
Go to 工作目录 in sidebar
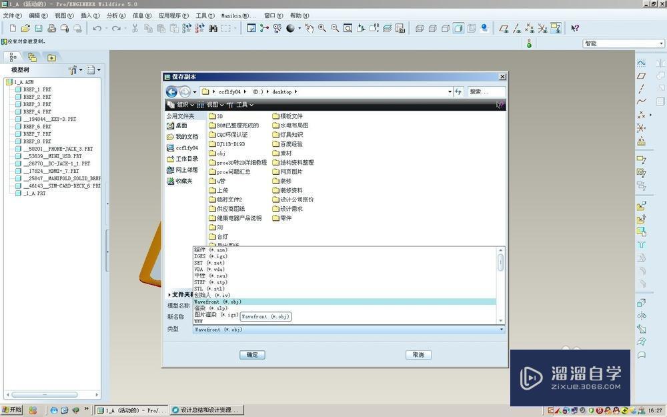click(183, 159)
